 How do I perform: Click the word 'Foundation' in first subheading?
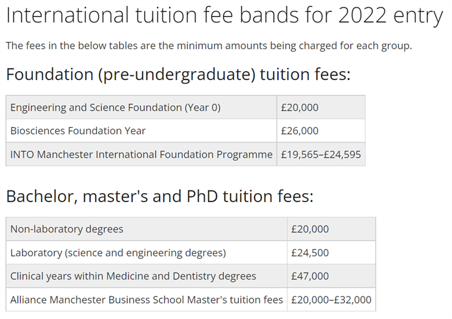click(x=50, y=74)
